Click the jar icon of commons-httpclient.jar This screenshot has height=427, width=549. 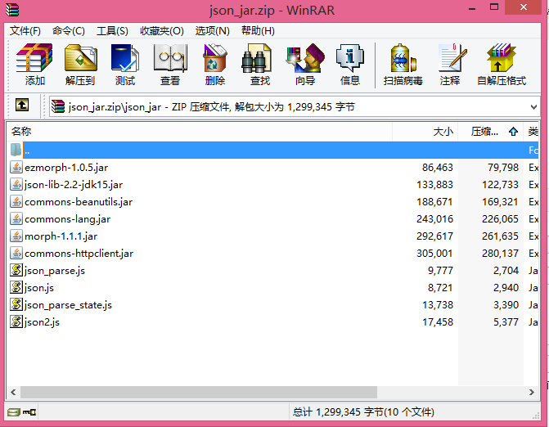pyautogui.click(x=16, y=253)
